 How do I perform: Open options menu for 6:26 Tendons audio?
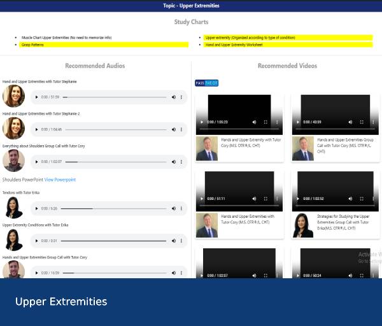(x=181, y=208)
